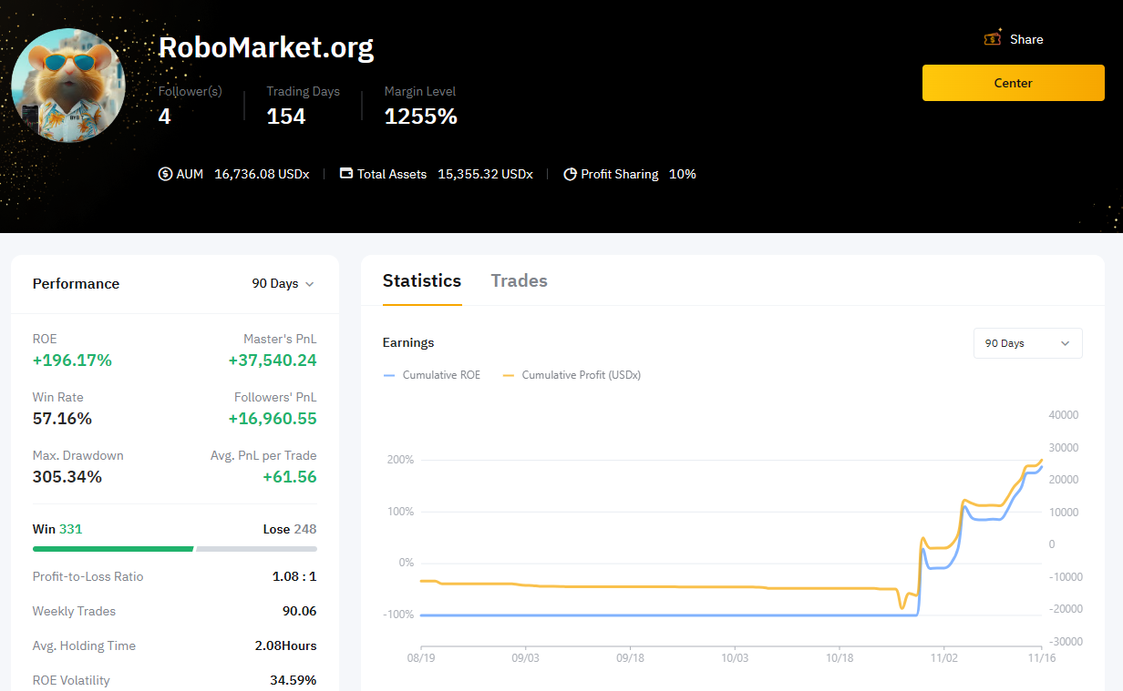1123x691 pixels.
Task: Toggle the Cumulative Profit (USDx) legend series
Action: coord(572,375)
